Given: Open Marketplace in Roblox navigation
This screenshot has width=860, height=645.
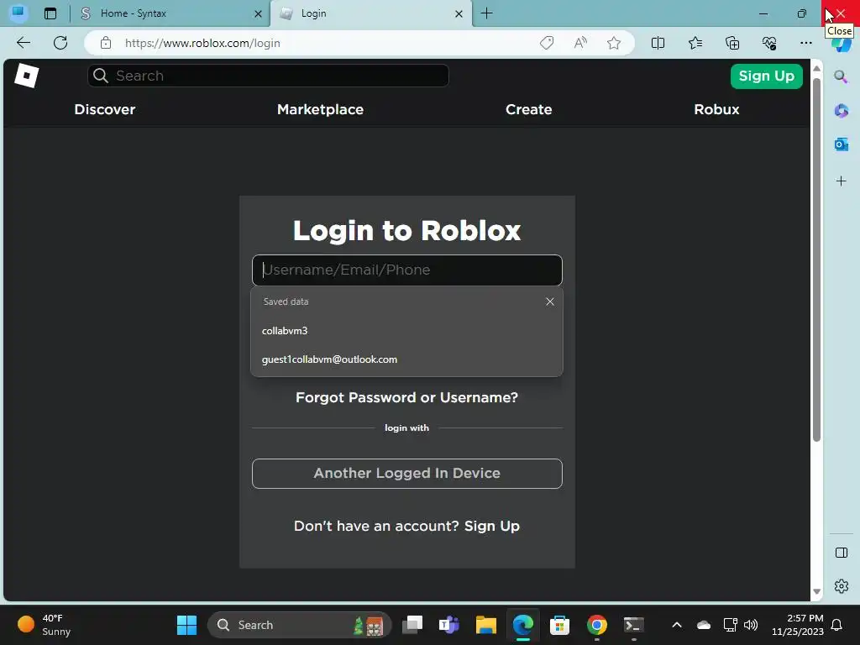Looking at the screenshot, I should pyautogui.click(x=320, y=109).
